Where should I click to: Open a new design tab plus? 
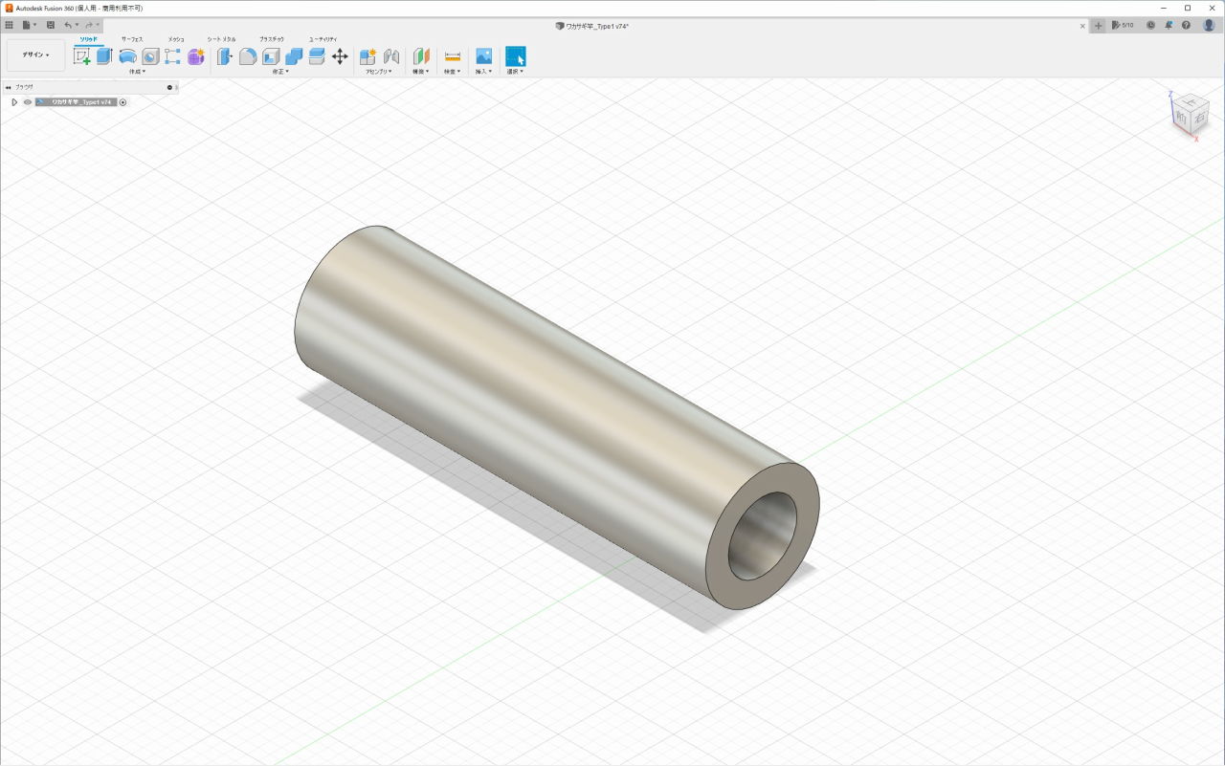point(1099,25)
